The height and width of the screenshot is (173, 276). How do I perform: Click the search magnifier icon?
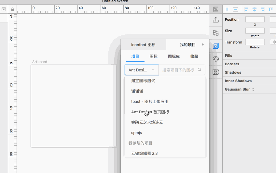pos(200,70)
